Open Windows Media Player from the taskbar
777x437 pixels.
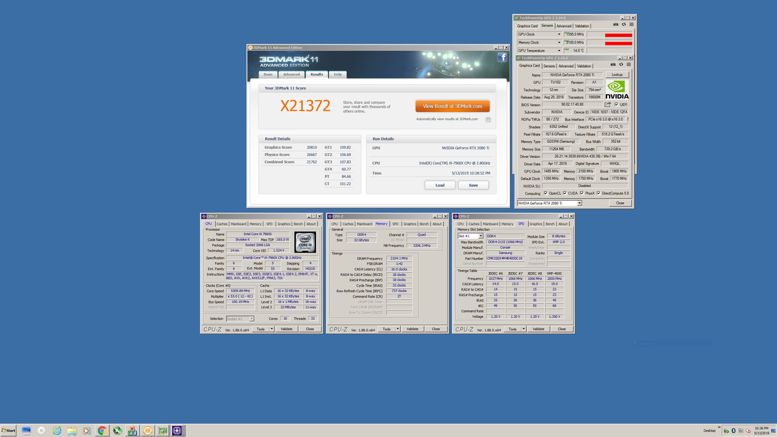click(x=87, y=430)
